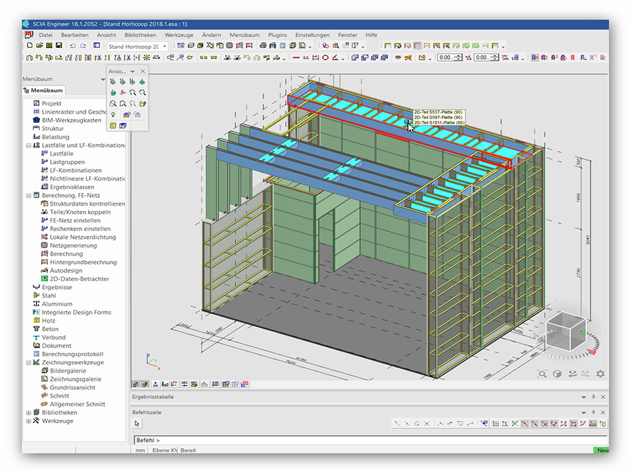Click the Undo arrow in the toolbar
The width and height of the screenshot is (631, 473).
click(72, 46)
